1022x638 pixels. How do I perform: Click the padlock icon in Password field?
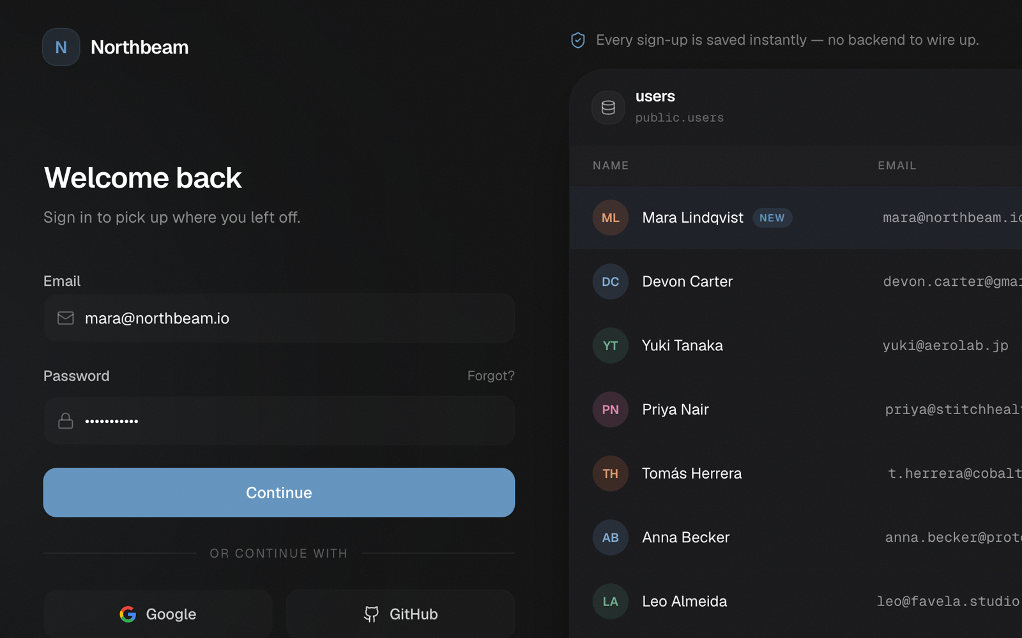coord(66,420)
